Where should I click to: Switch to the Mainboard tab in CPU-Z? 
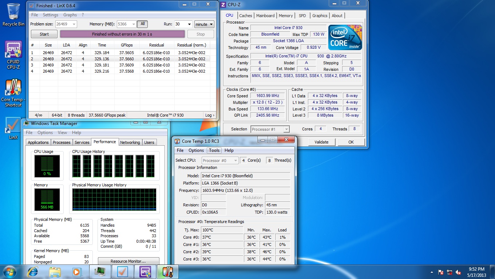pos(265,16)
